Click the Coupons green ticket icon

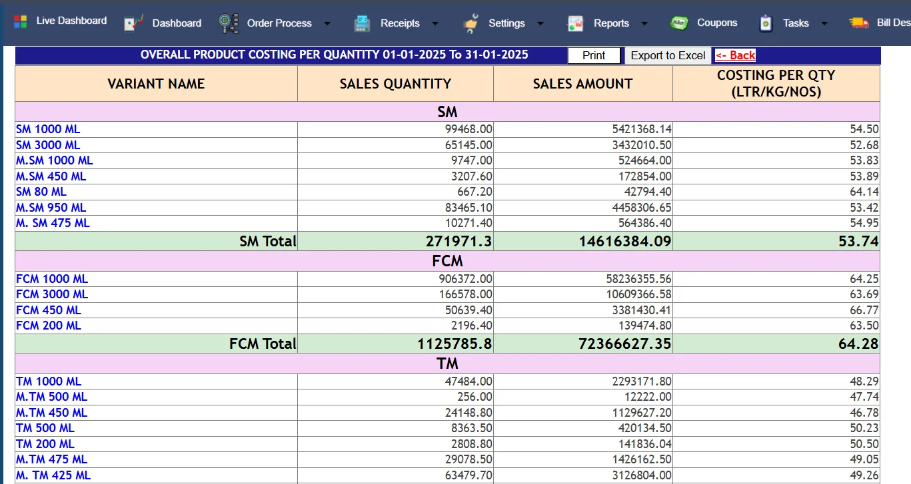(x=679, y=23)
